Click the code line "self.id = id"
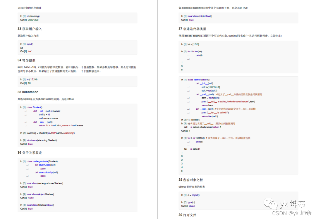 click(x=44, y=115)
